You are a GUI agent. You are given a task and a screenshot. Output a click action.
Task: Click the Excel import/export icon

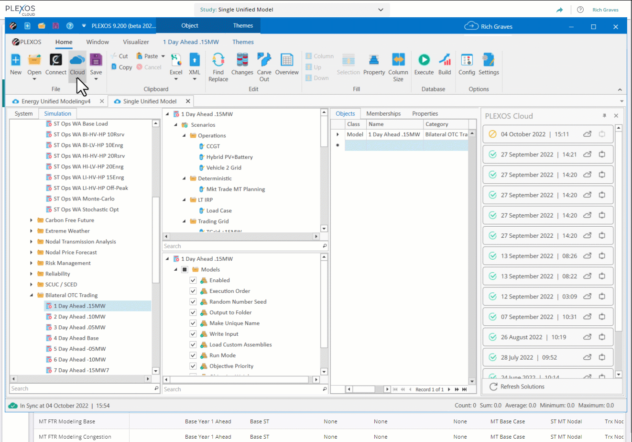(176, 60)
